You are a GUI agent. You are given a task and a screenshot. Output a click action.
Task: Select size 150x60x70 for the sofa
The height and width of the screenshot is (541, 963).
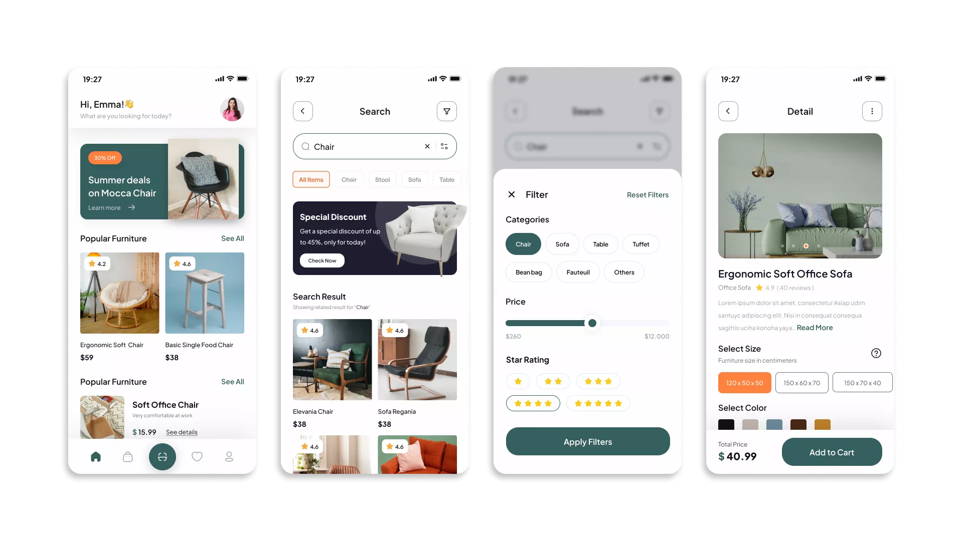[801, 383]
